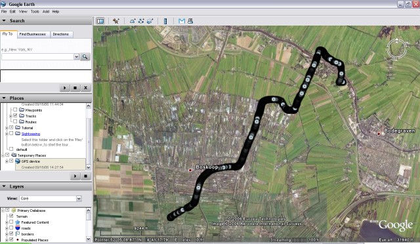Click Layers panel scroll down arrow
The image size is (420, 244).
pyautogui.click(x=89, y=239)
